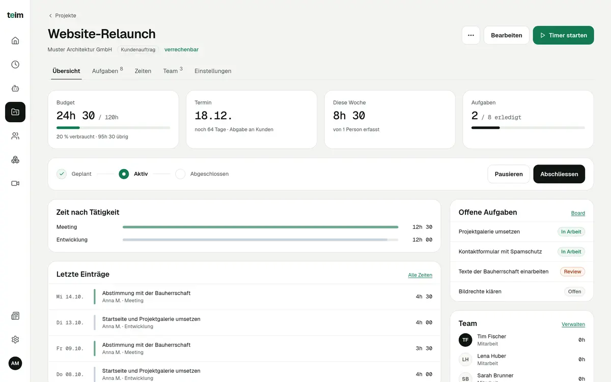Click team member Tim Fischer
This screenshot has height=382, width=611.
tap(522, 340)
